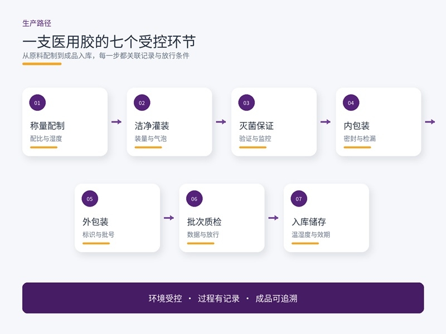Screen dimensions: 446x334
Task: Select the 称量配制 card title
Action: [47, 126]
